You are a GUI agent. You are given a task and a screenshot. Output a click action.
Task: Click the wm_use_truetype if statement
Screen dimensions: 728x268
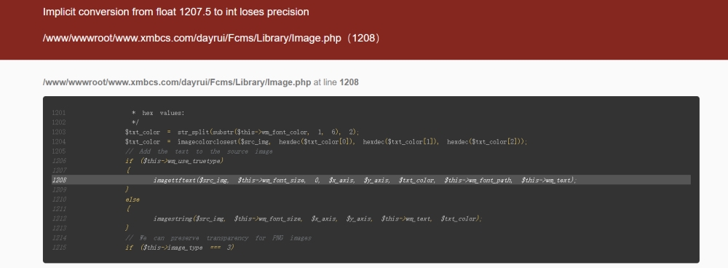click(x=174, y=161)
